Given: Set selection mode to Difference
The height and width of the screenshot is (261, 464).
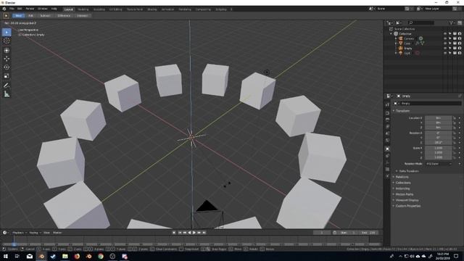Looking at the screenshot, I should [64, 16].
